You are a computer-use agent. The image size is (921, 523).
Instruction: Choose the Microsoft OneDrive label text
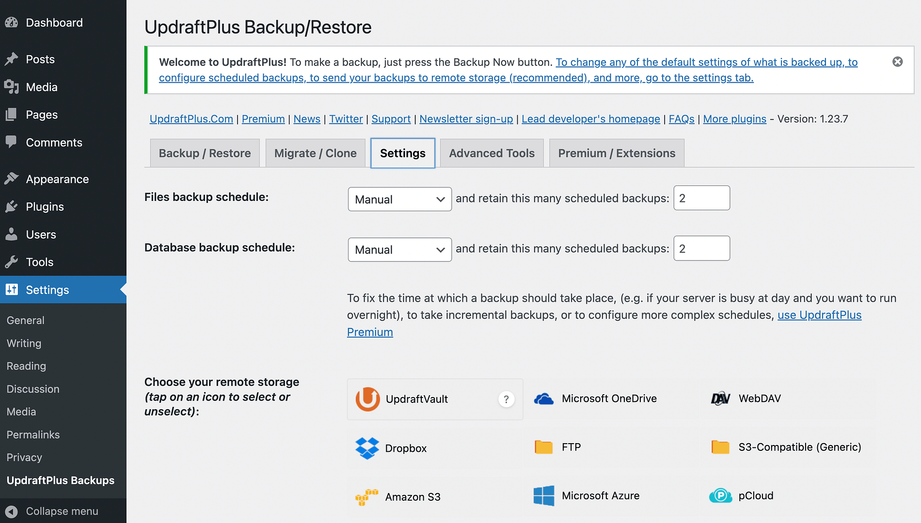tap(609, 399)
